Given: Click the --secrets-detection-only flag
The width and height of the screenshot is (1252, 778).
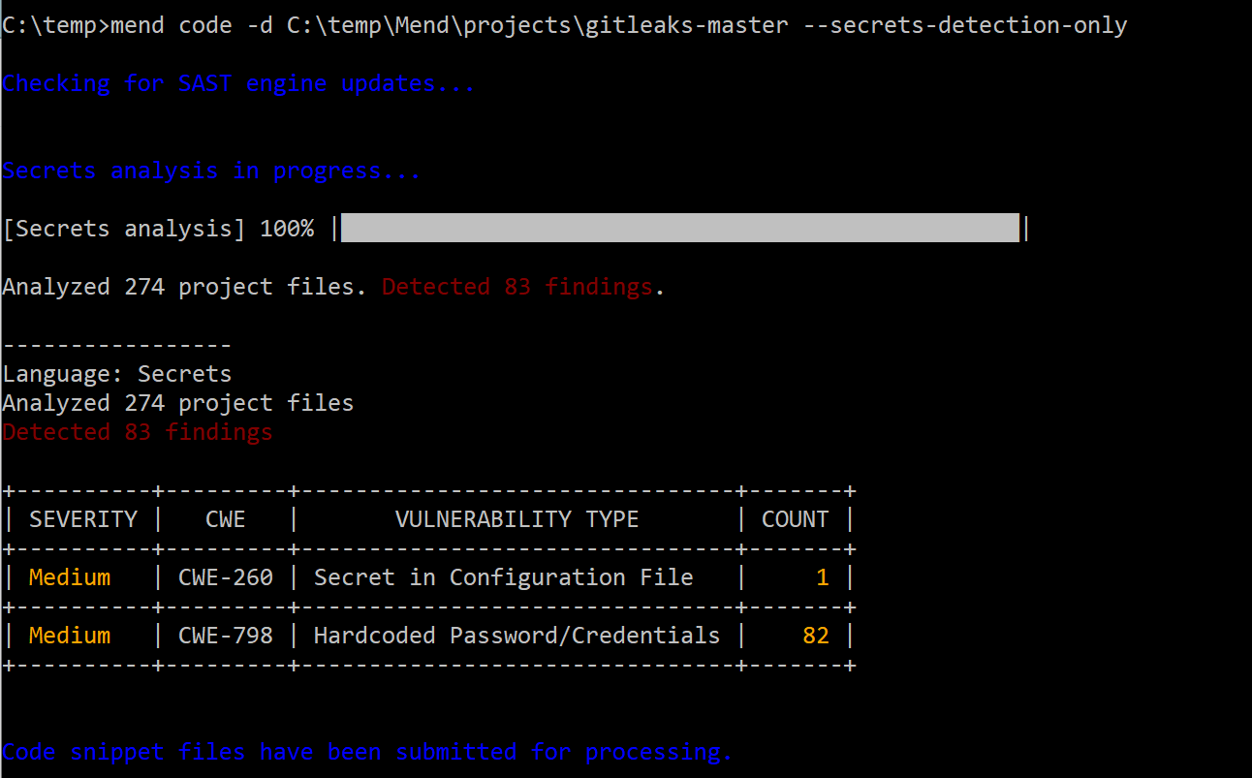Looking at the screenshot, I should (x=965, y=26).
